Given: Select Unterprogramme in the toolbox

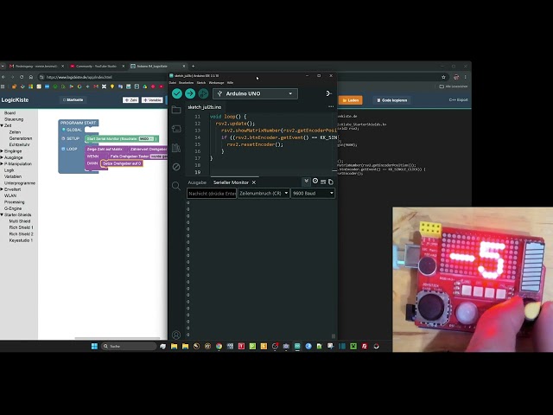Looking at the screenshot, I should 20,183.
